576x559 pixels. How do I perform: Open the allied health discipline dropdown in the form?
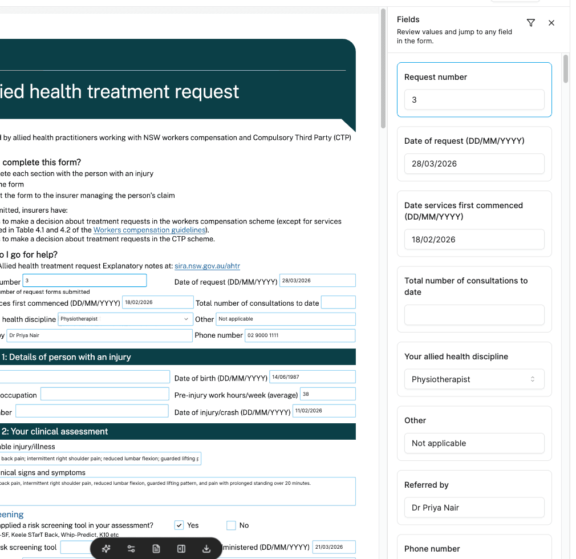point(124,319)
